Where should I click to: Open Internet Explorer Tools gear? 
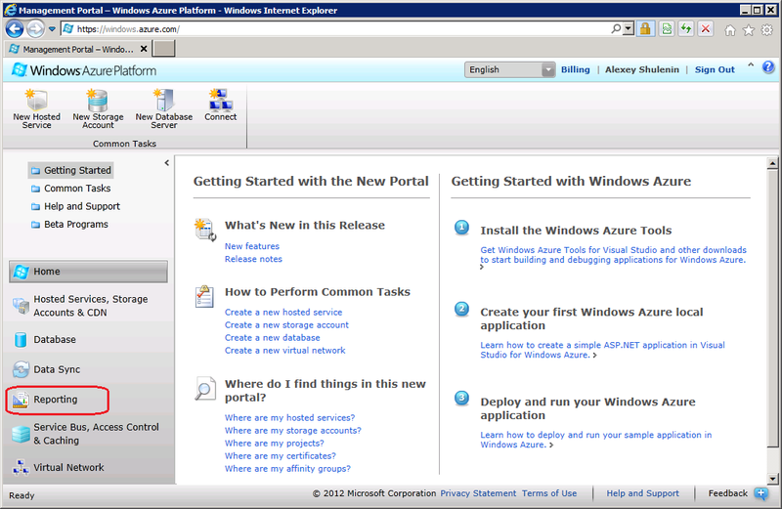click(767, 30)
